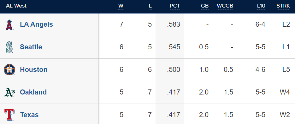The image size is (295, 124).
Task: Click the Texas Rangers logo icon
Action: pos(9,115)
